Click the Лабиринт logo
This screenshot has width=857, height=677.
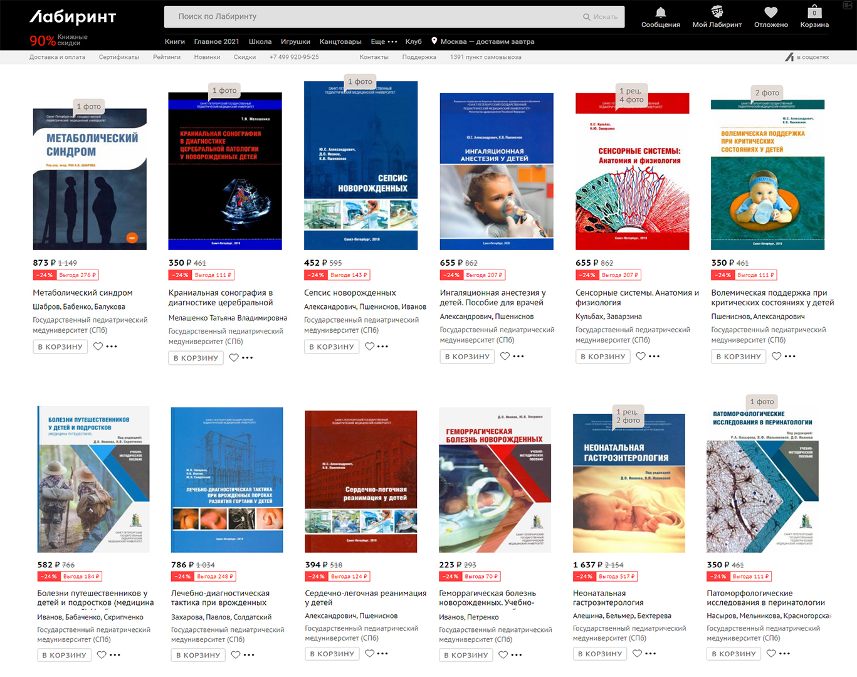tap(73, 17)
